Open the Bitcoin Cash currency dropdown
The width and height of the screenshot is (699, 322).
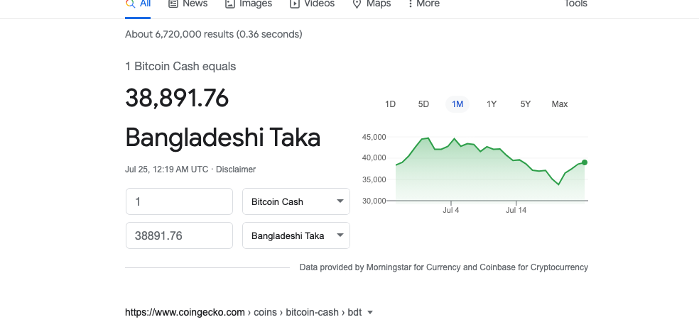296,201
